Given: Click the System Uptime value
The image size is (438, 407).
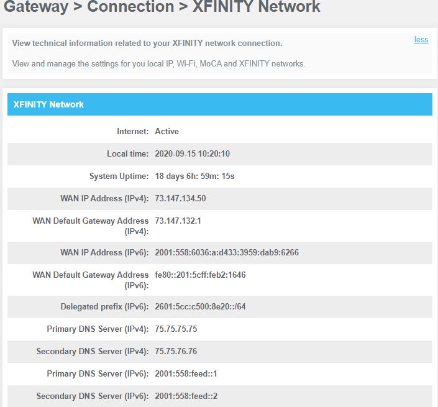Looking at the screenshot, I should tap(194, 176).
